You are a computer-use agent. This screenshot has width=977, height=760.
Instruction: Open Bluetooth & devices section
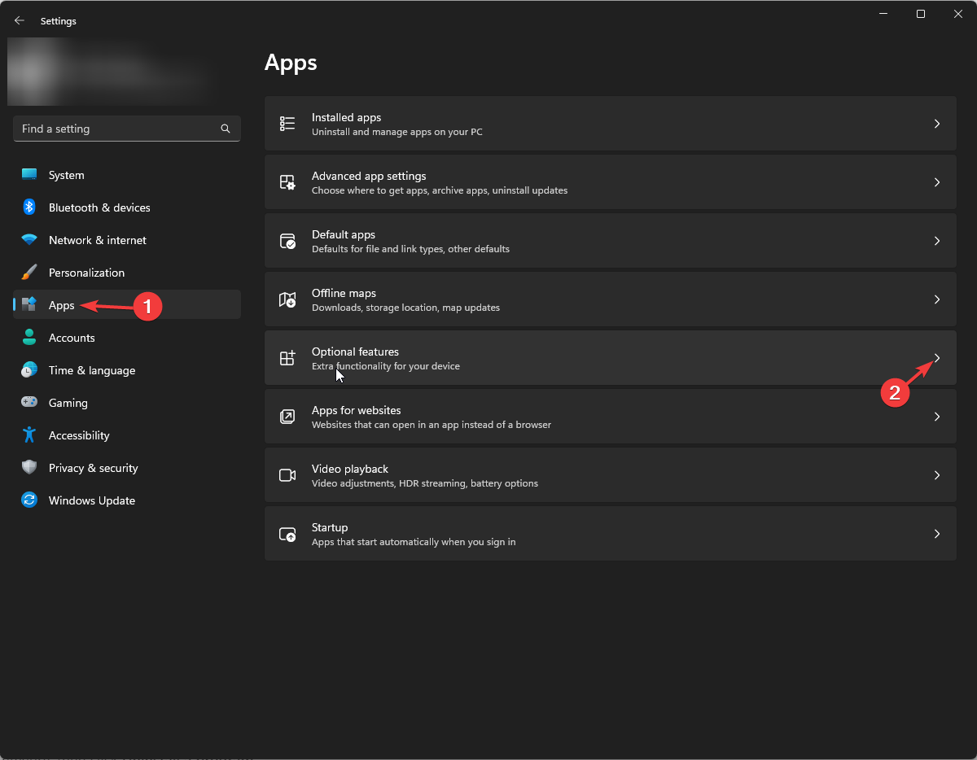99,207
